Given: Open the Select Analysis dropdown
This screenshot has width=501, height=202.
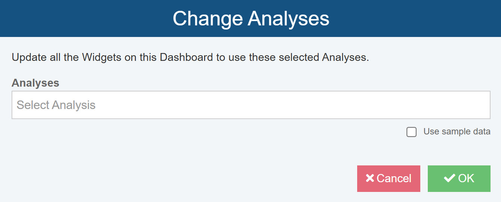Looking at the screenshot, I should coord(251,105).
